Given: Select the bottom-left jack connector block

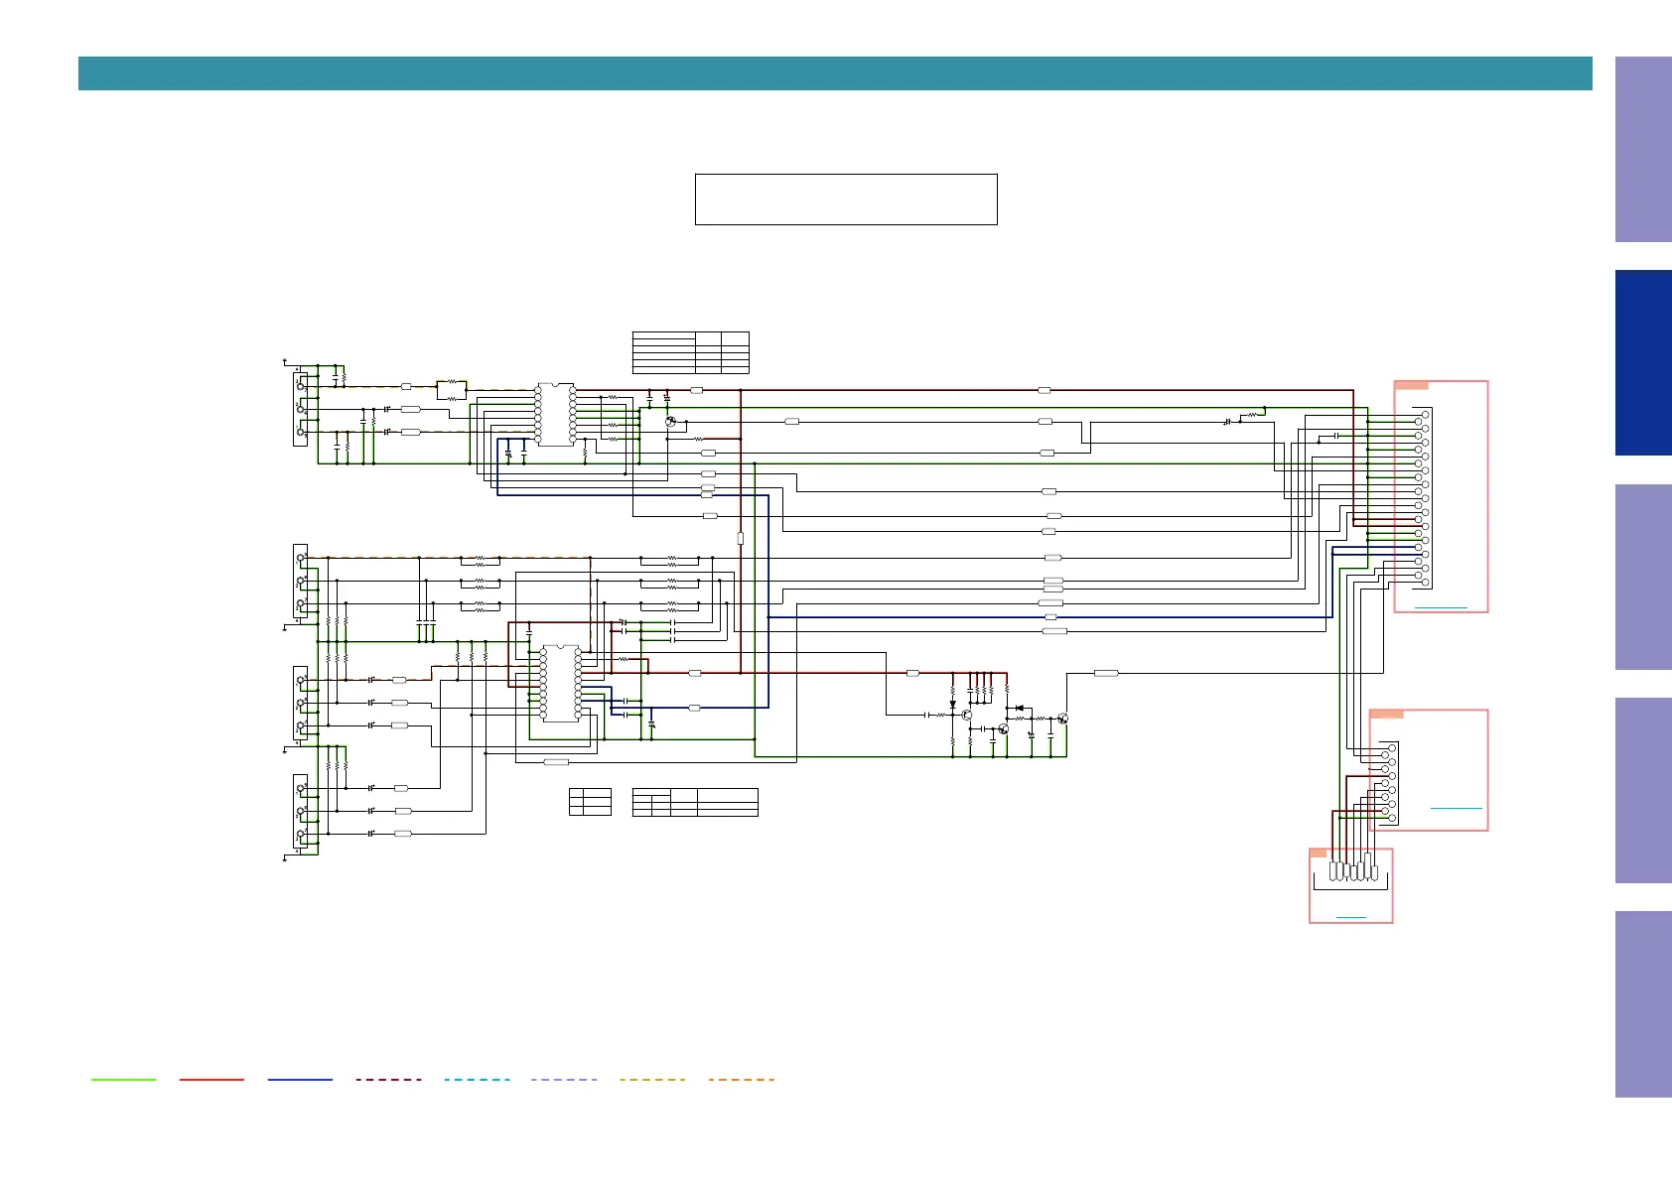Looking at the screenshot, I should (300, 812).
